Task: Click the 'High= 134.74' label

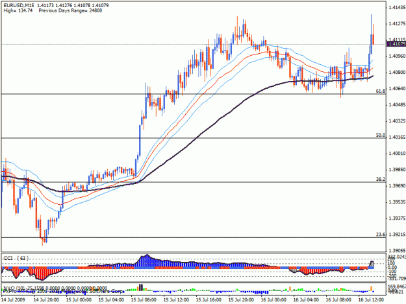Action: (x=18, y=10)
